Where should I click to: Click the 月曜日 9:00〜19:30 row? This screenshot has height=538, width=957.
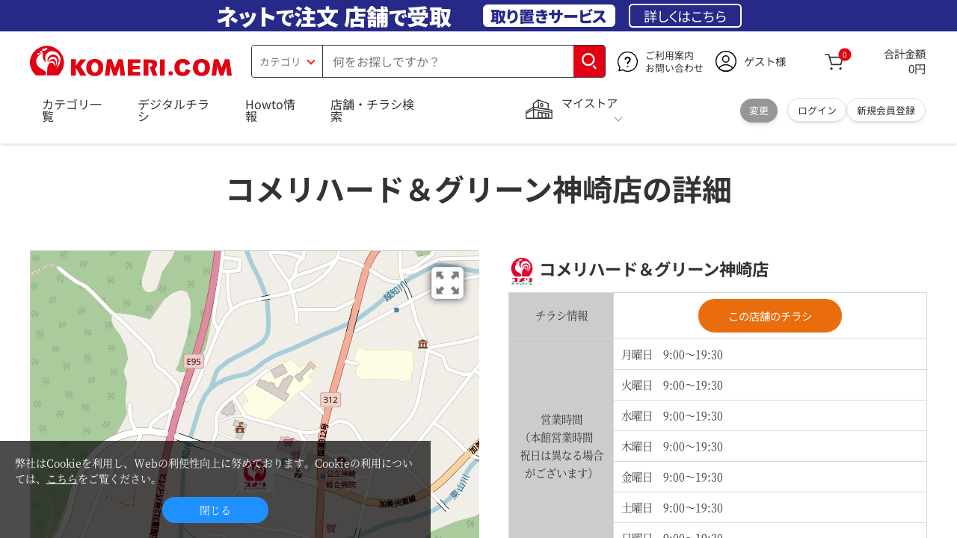[770, 354]
